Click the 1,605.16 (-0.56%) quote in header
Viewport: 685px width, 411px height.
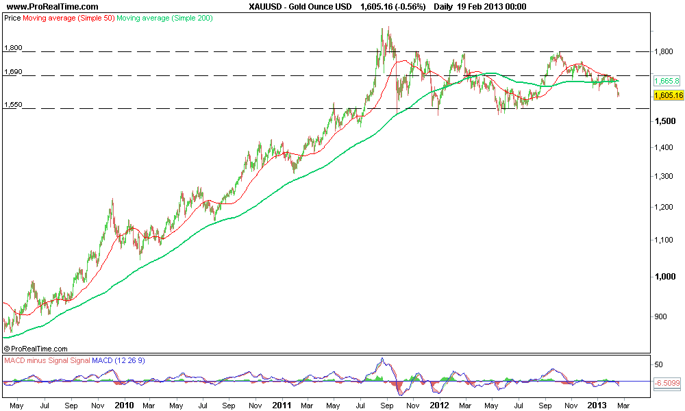393,7
